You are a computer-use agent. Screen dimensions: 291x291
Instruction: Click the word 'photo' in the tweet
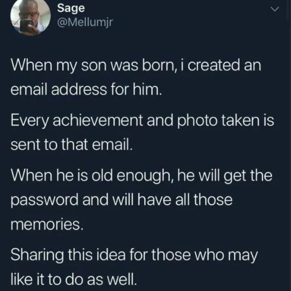(x=197, y=121)
